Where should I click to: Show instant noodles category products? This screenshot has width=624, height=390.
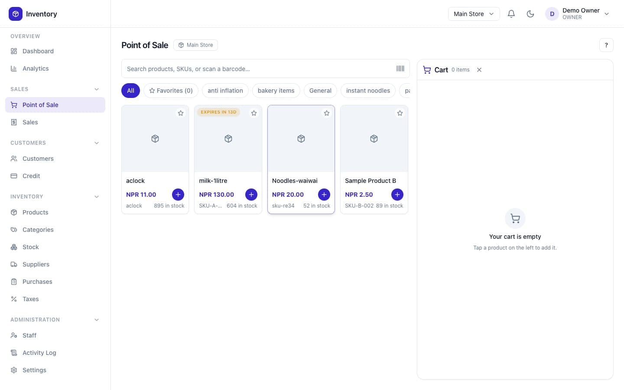click(x=368, y=91)
